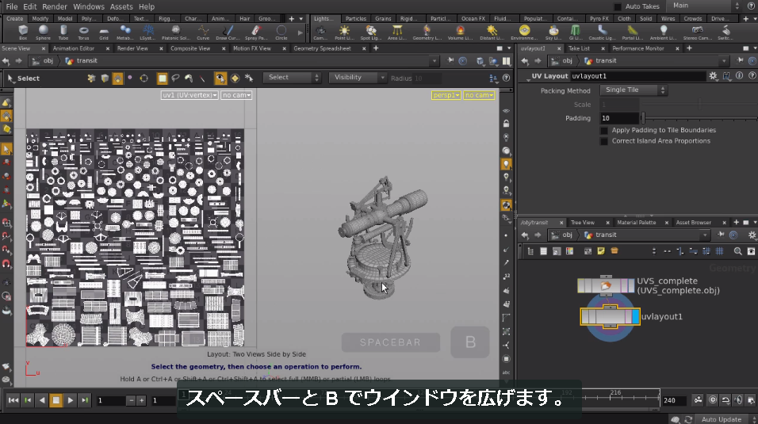Screen dimensions: 758x424
Task: Click the Stop playback button
Action: 56,400
